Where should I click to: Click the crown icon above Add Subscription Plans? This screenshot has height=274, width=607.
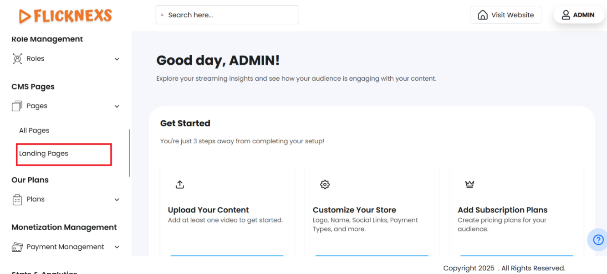click(469, 184)
